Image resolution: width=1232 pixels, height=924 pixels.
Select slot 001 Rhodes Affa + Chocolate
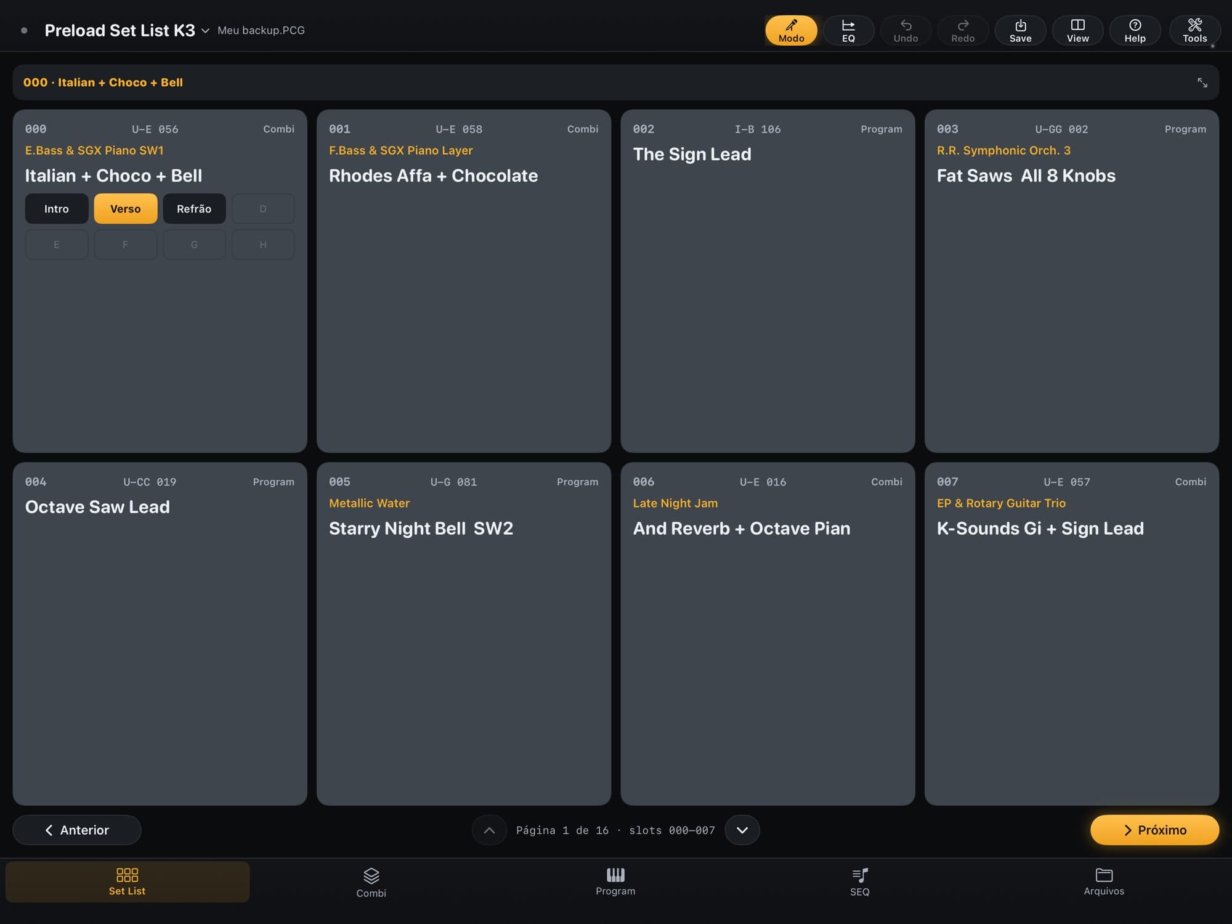[464, 281]
